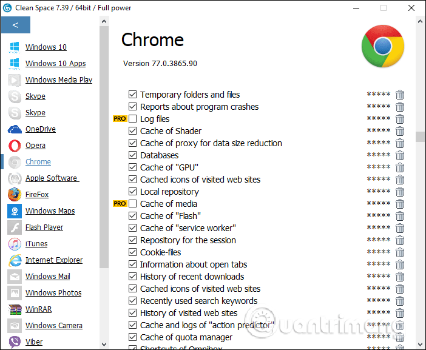Select Chrome in the sidebar list

[38, 162]
